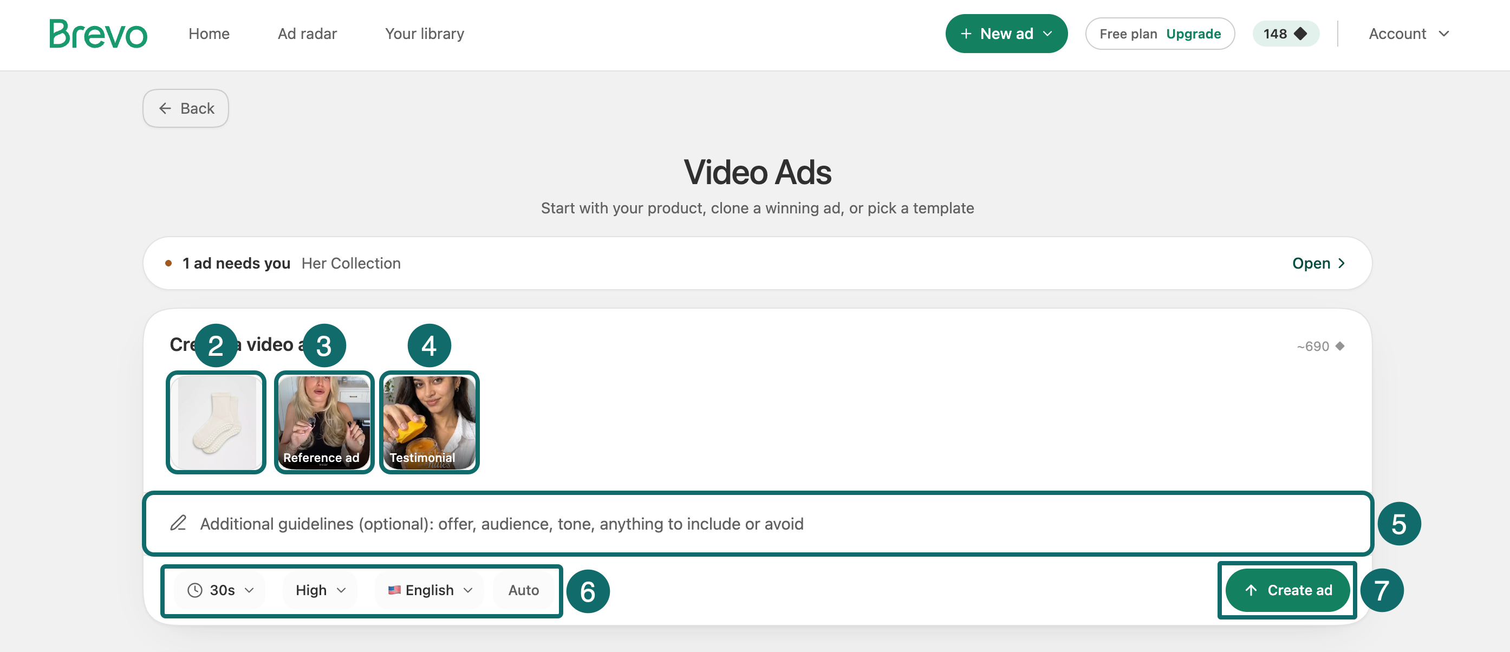Click the New ad button

tap(1006, 34)
